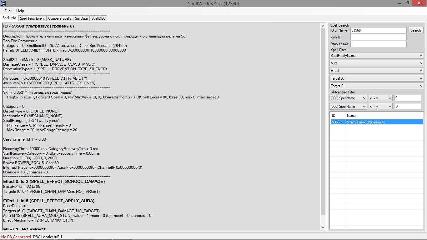Click the 'Skill (Id 653)' line
The width and height of the screenshot is (427, 240).
(x=38, y=92)
